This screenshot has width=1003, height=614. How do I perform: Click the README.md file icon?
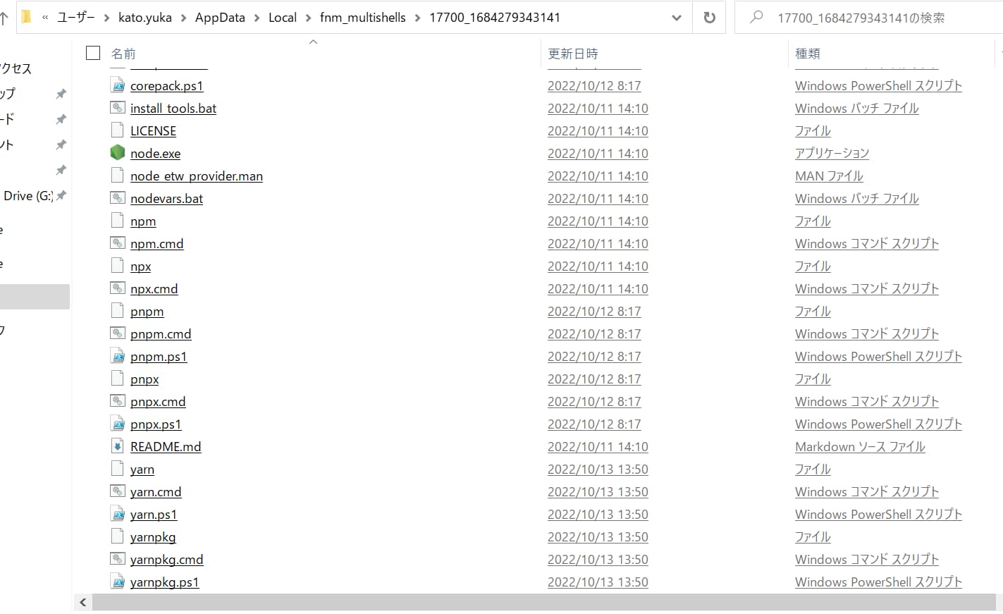point(118,446)
